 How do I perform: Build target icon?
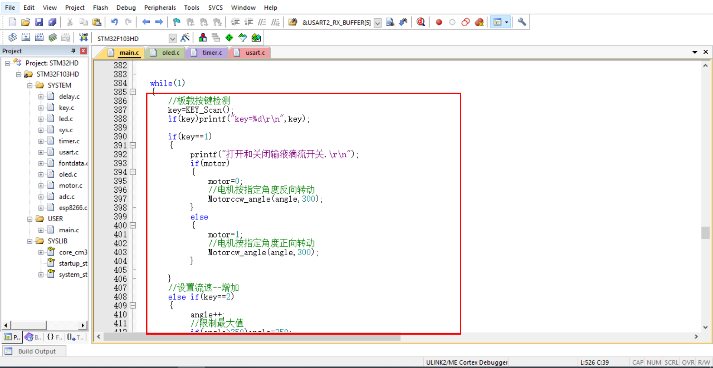pyautogui.click(x=26, y=37)
